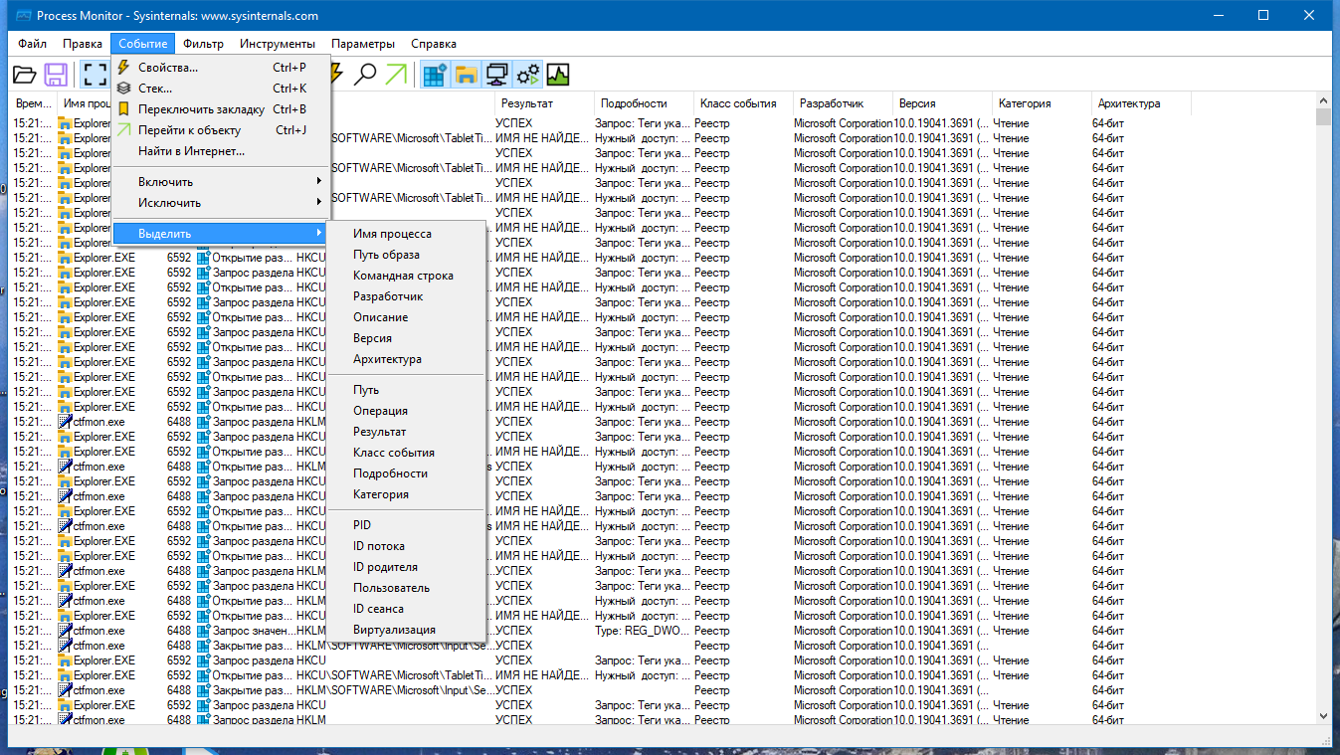Click the Show profiling events graph icon
This screenshot has height=755, width=1340.
click(x=558, y=74)
